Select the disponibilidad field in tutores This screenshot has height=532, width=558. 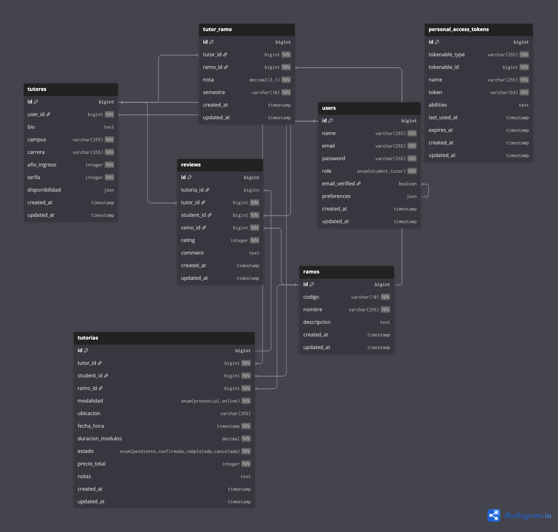click(x=44, y=190)
